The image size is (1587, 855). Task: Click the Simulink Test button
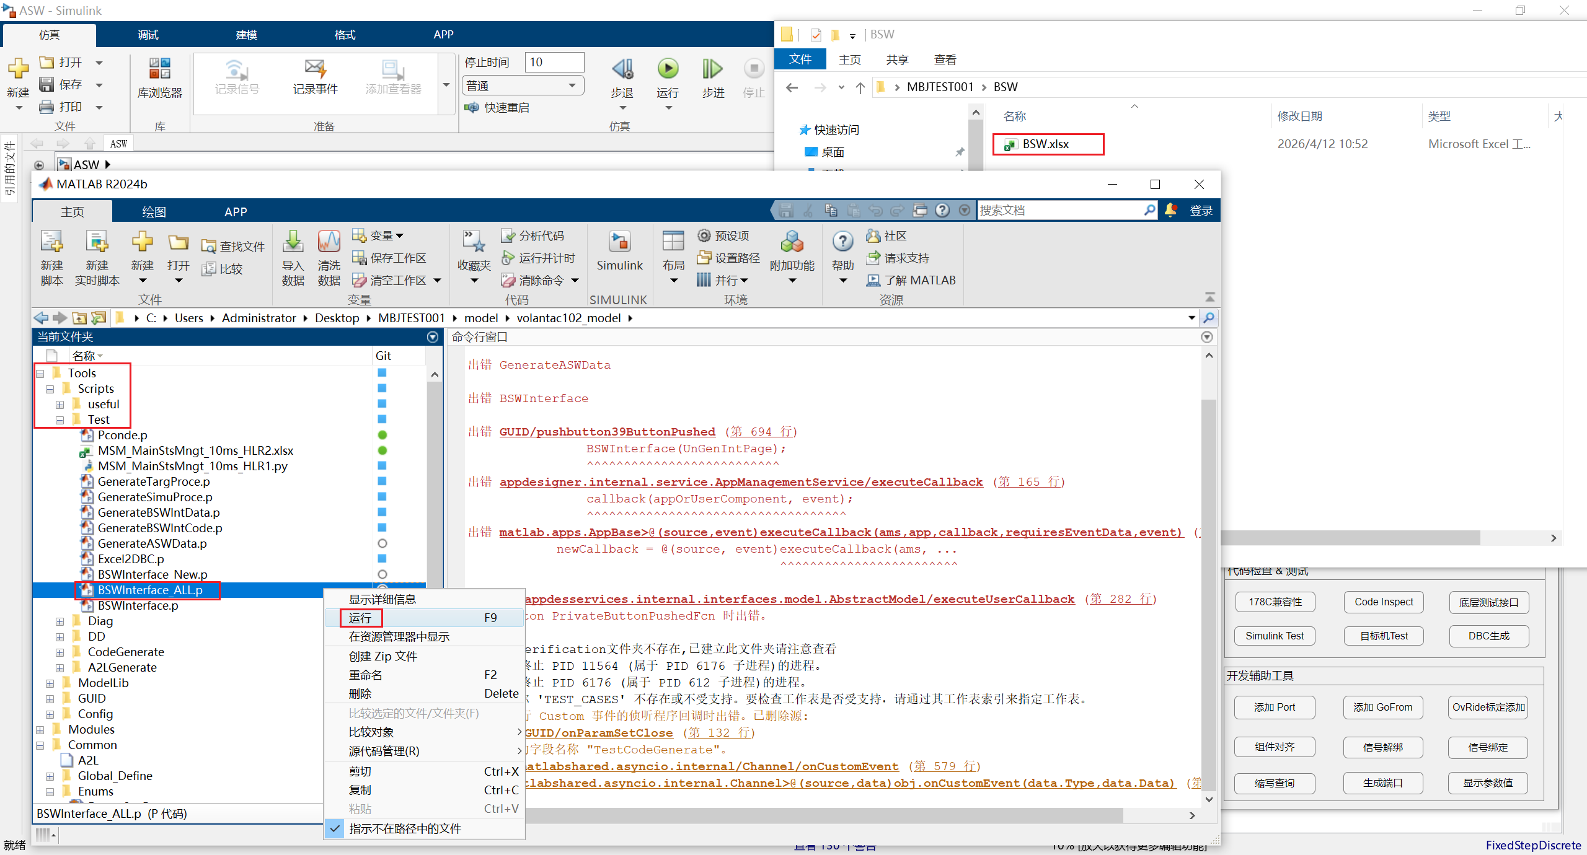tap(1275, 636)
